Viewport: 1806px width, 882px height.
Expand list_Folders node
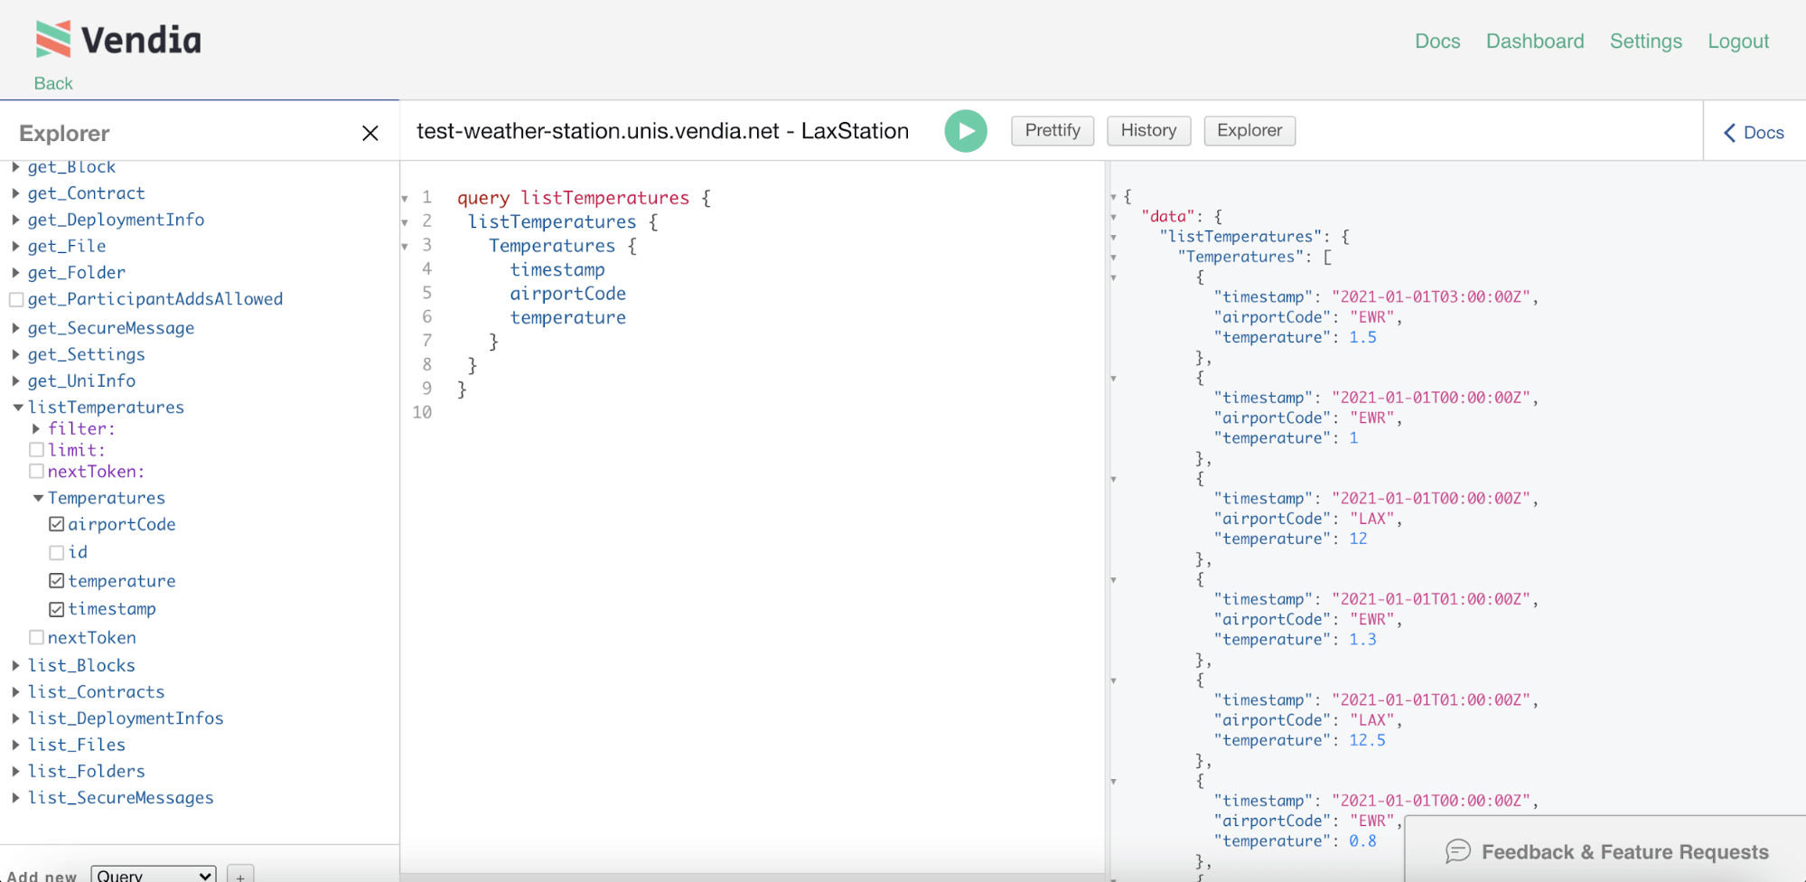(15, 771)
